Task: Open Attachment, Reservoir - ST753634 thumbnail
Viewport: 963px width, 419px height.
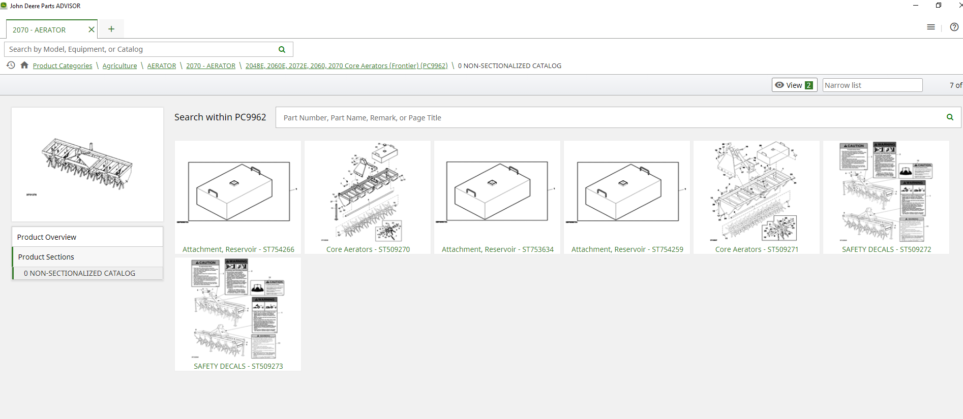Action: point(497,198)
